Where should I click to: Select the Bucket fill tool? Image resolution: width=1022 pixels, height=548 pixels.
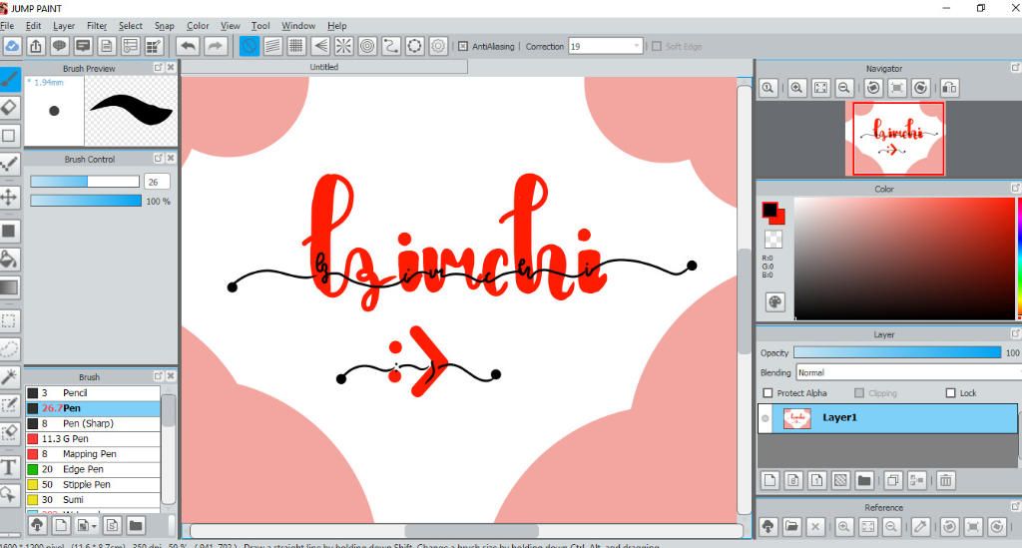point(9,259)
